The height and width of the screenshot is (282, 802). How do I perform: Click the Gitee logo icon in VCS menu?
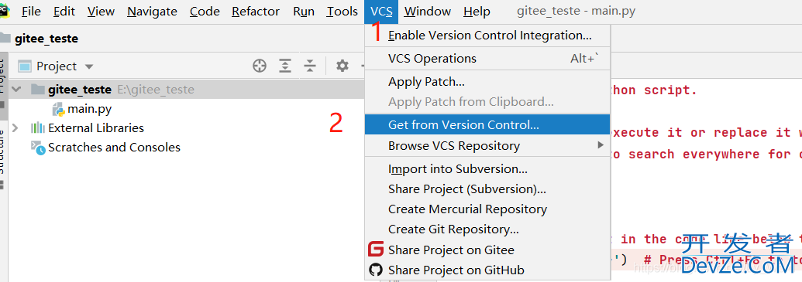click(x=376, y=250)
